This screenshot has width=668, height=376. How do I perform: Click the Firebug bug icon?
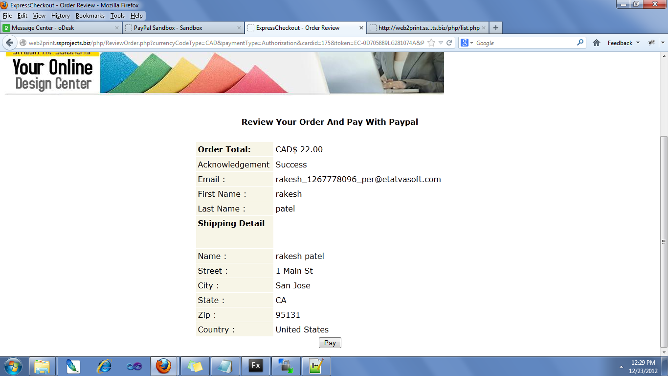(651, 43)
